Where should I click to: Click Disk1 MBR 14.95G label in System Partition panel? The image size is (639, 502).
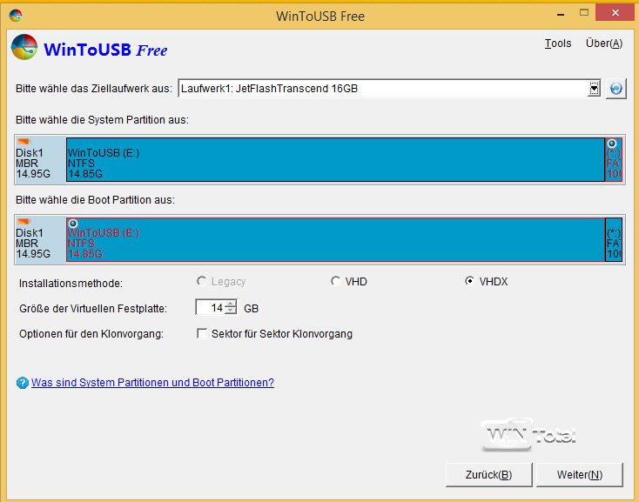point(33,164)
